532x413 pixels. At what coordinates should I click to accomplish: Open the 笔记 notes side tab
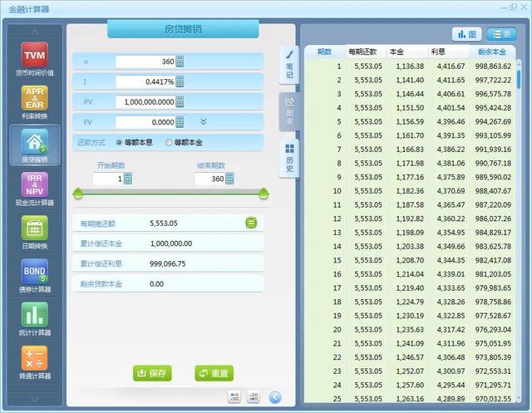tap(289, 65)
